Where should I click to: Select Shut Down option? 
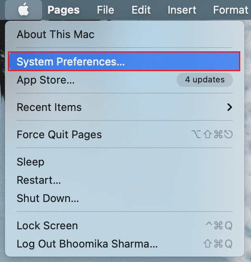point(47,198)
